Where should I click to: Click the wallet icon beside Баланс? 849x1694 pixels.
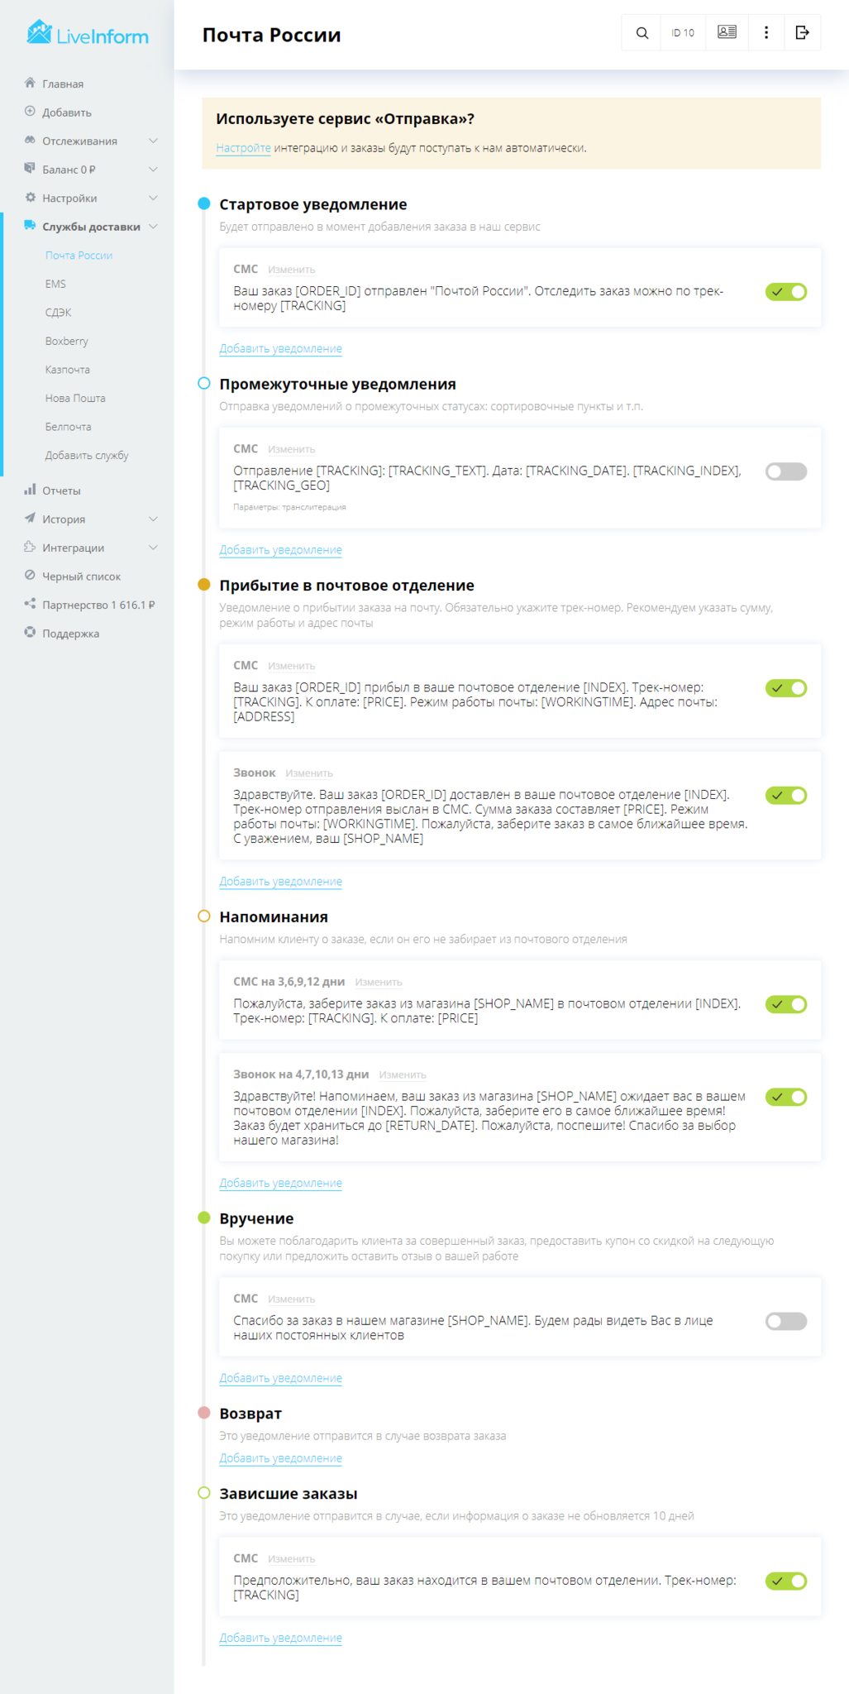[x=30, y=169]
